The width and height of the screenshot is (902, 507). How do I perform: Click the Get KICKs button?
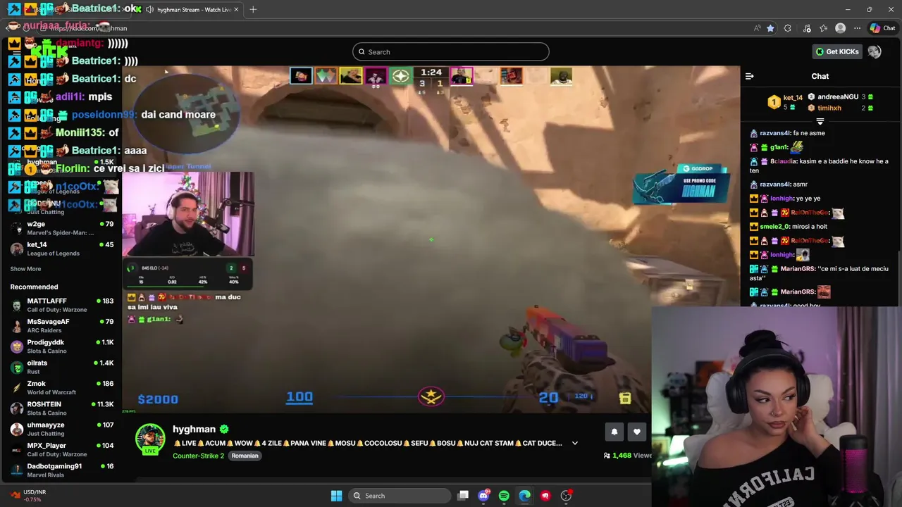tap(837, 51)
